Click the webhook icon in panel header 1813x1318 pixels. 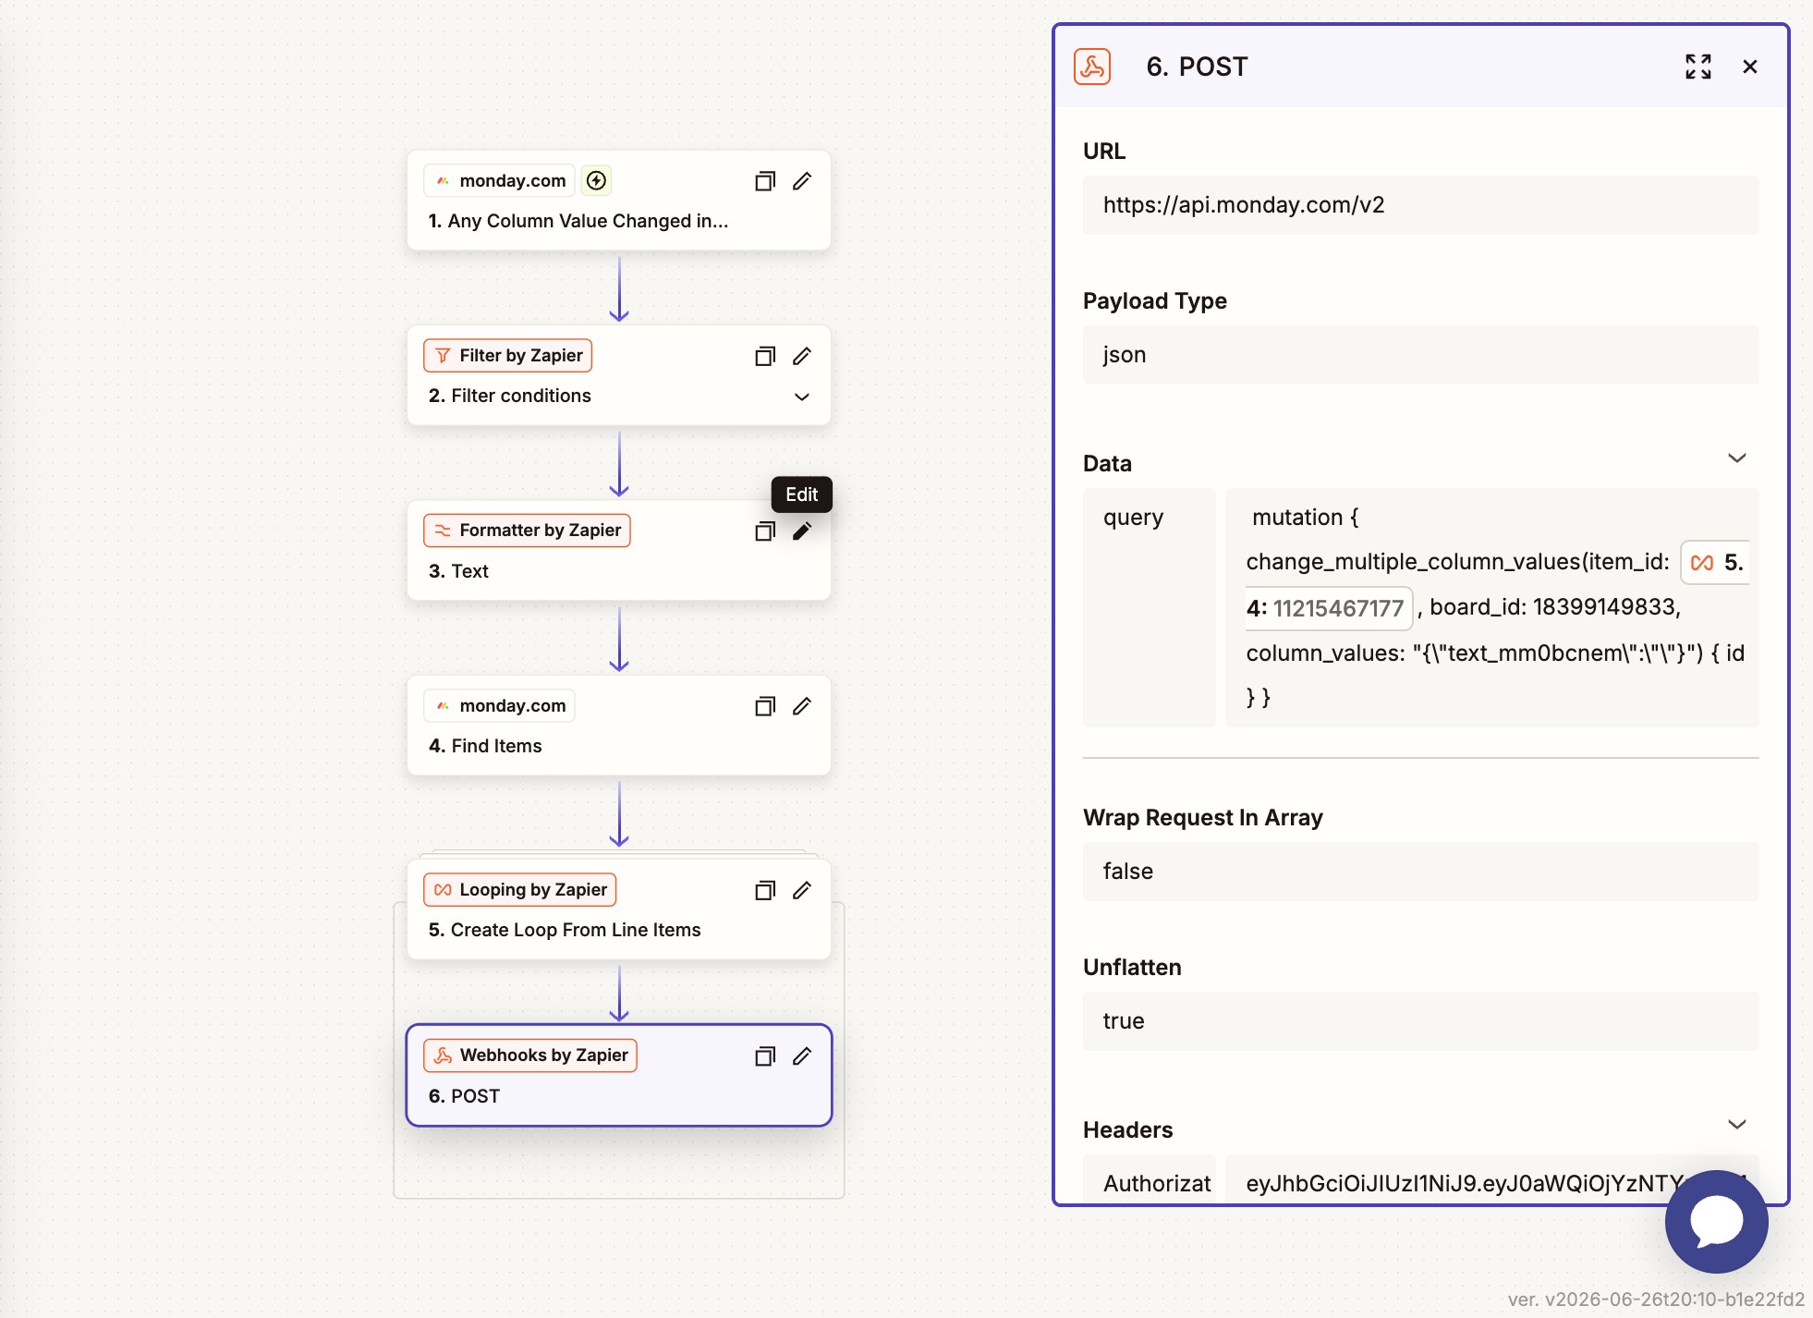coord(1092,67)
